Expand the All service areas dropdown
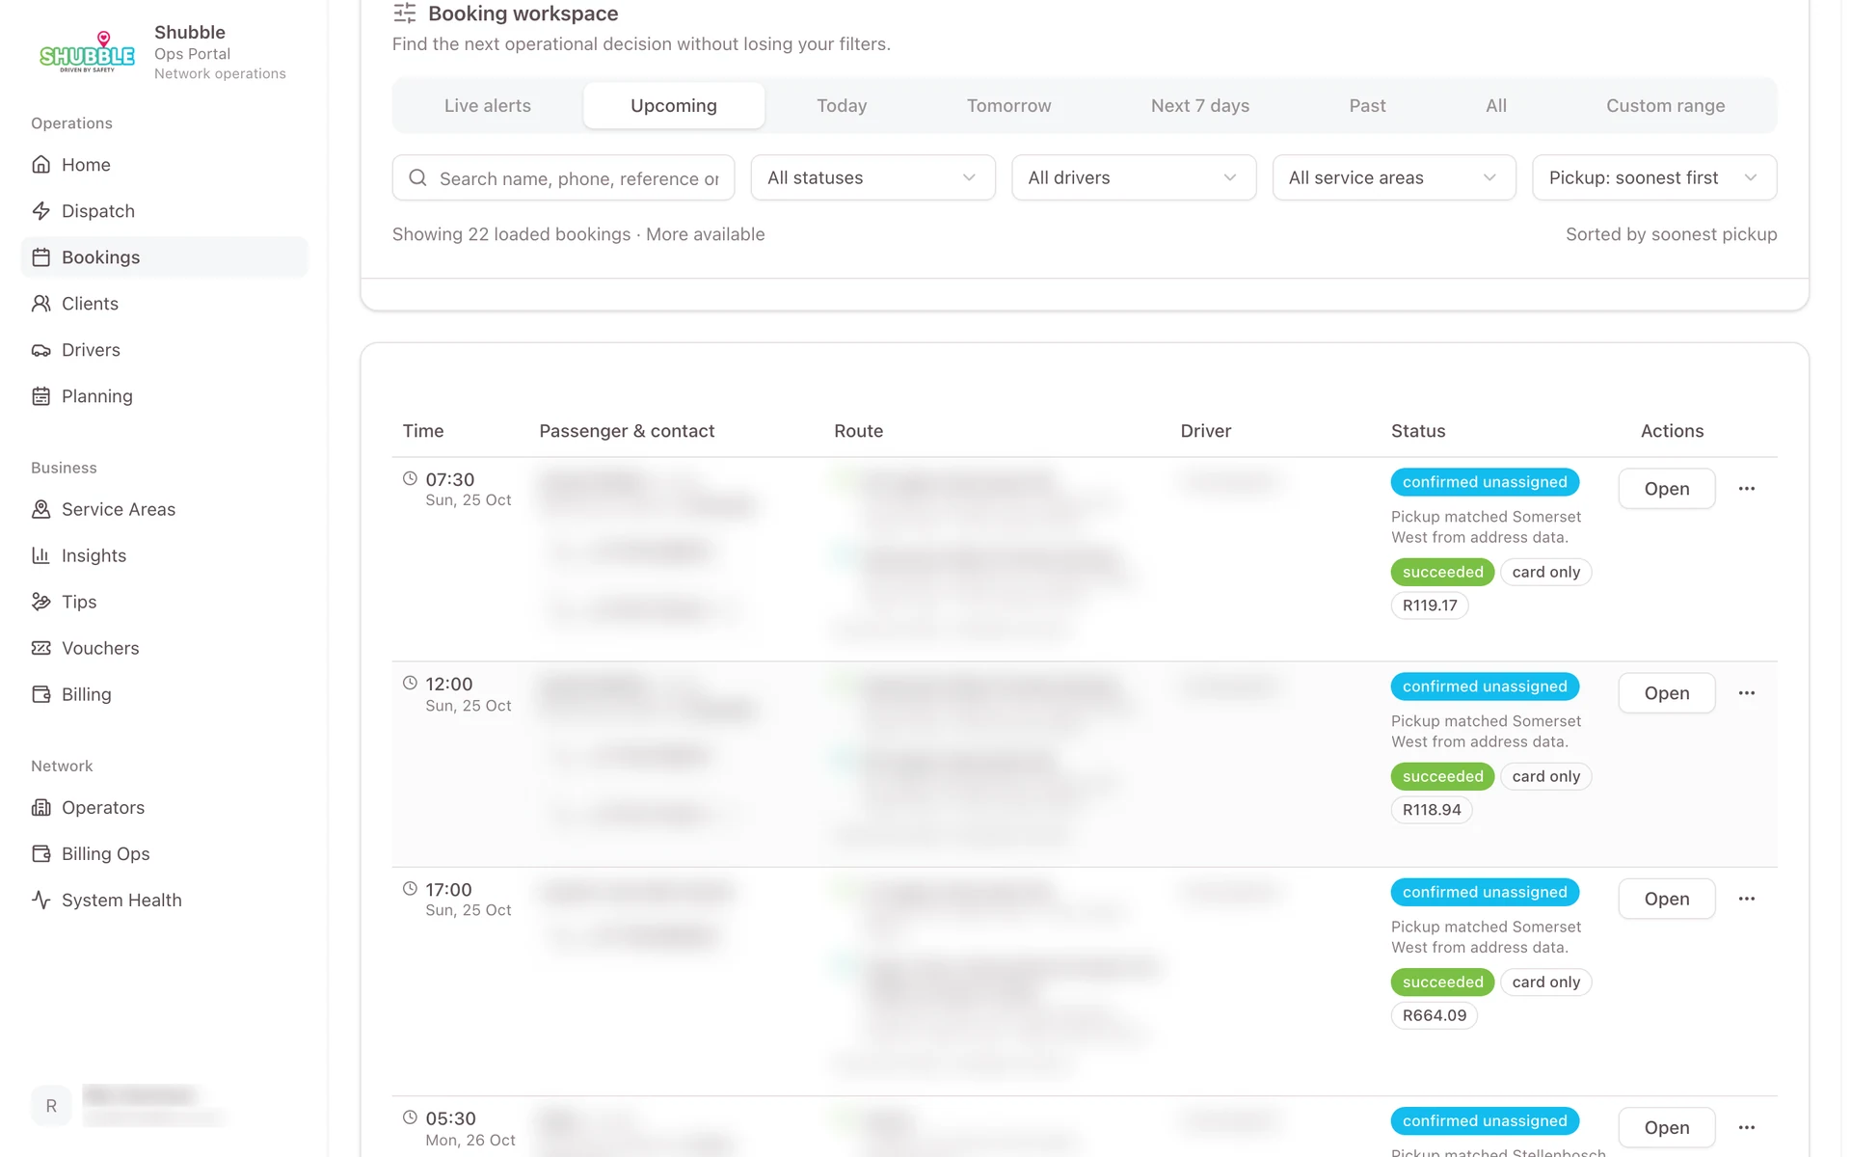Screen dimensions: 1851x1157 (1394, 177)
